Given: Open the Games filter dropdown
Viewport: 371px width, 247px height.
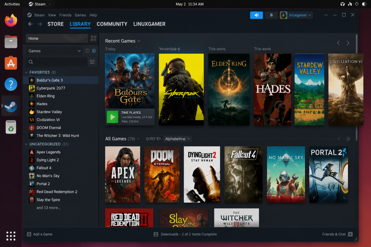Looking at the screenshot, I should [x=54, y=51].
